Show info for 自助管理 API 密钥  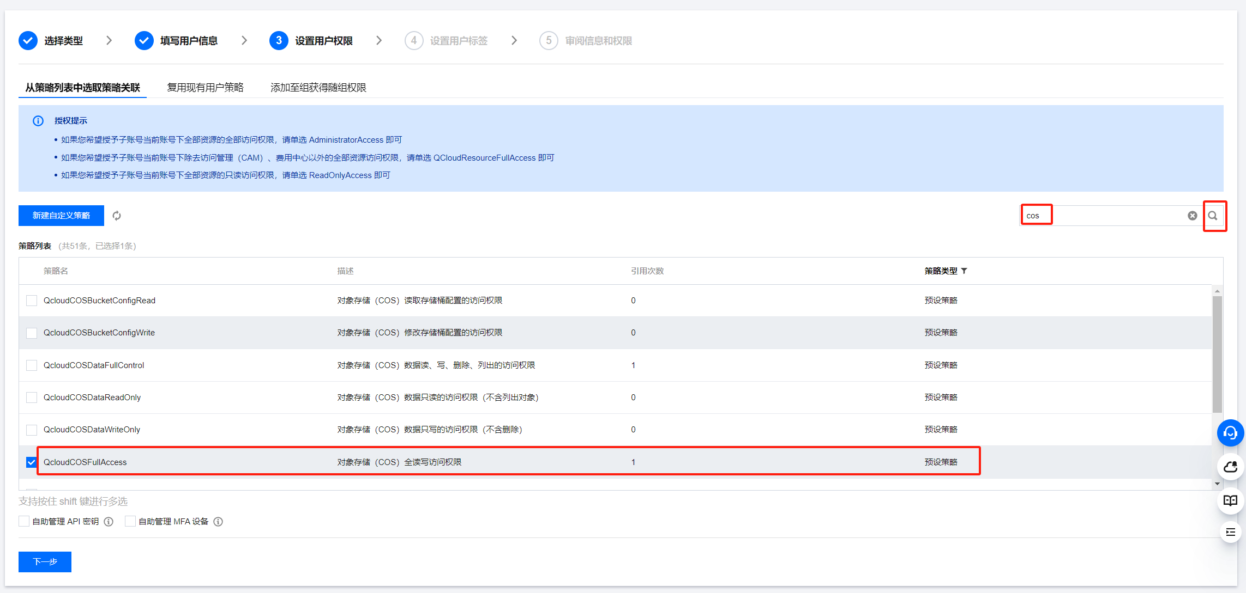click(109, 522)
